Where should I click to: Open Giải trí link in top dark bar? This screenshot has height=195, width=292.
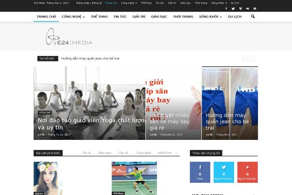(172, 3)
